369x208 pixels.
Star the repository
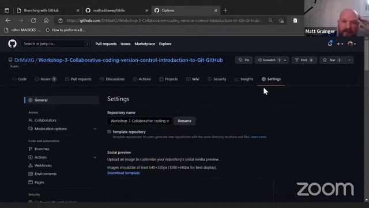(332, 60)
